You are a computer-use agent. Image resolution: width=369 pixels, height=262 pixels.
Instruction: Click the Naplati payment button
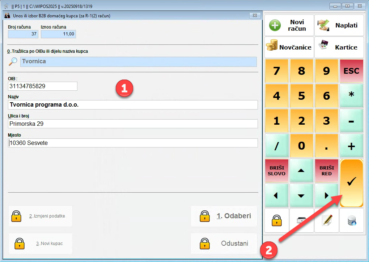[339, 25]
